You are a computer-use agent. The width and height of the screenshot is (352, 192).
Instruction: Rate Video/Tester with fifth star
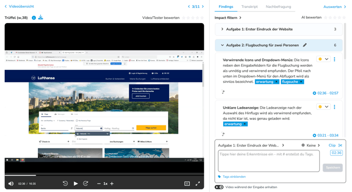click(x=202, y=18)
